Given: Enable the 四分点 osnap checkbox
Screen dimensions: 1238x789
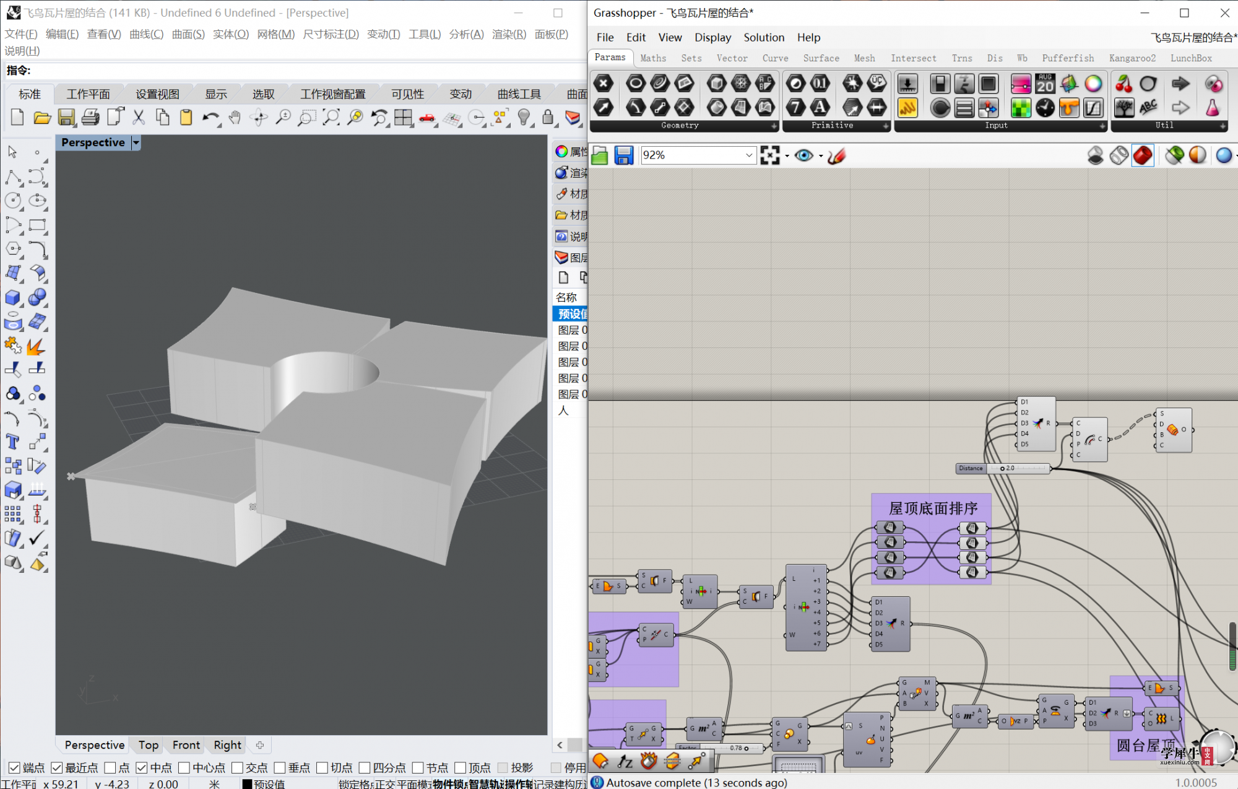Looking at the screenshot, I should click(x=365, y=768).
